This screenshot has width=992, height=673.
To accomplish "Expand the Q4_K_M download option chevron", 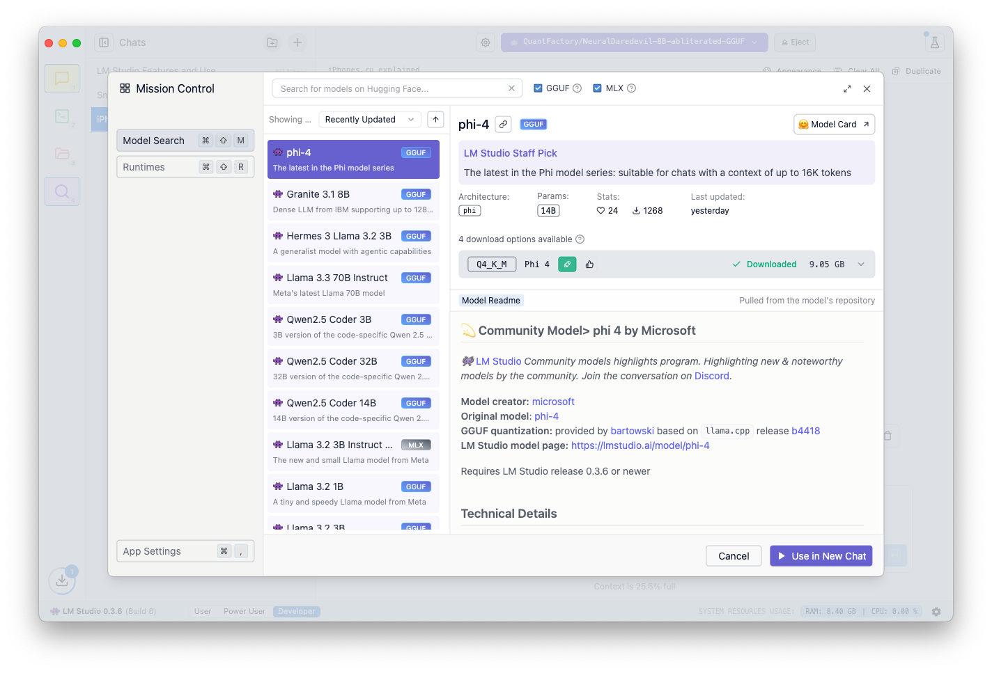I will (861, 264).
